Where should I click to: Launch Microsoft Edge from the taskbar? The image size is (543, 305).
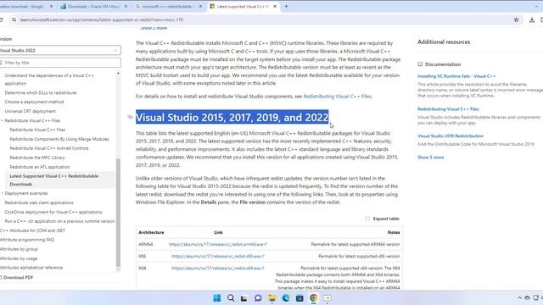point(286,298)
